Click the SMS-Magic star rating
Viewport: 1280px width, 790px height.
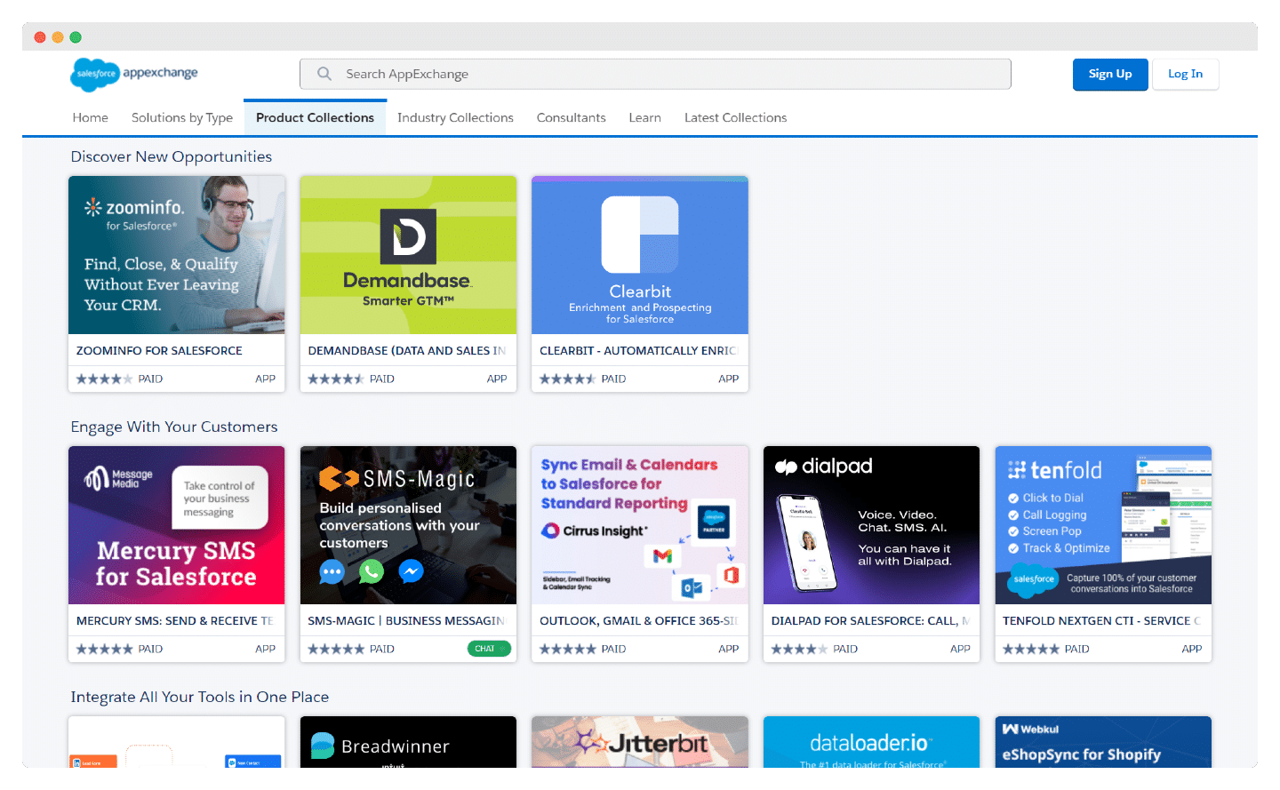coord(336,649)
